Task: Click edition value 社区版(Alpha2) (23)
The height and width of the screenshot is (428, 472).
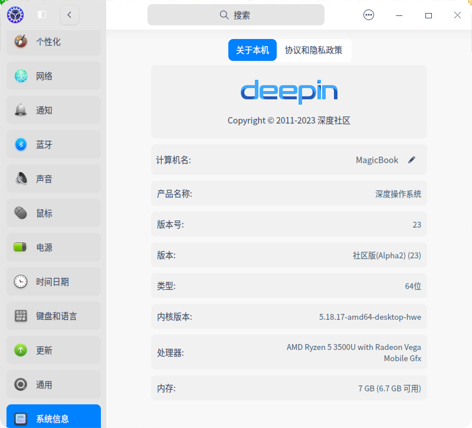Action: click(x=387, y=255)
